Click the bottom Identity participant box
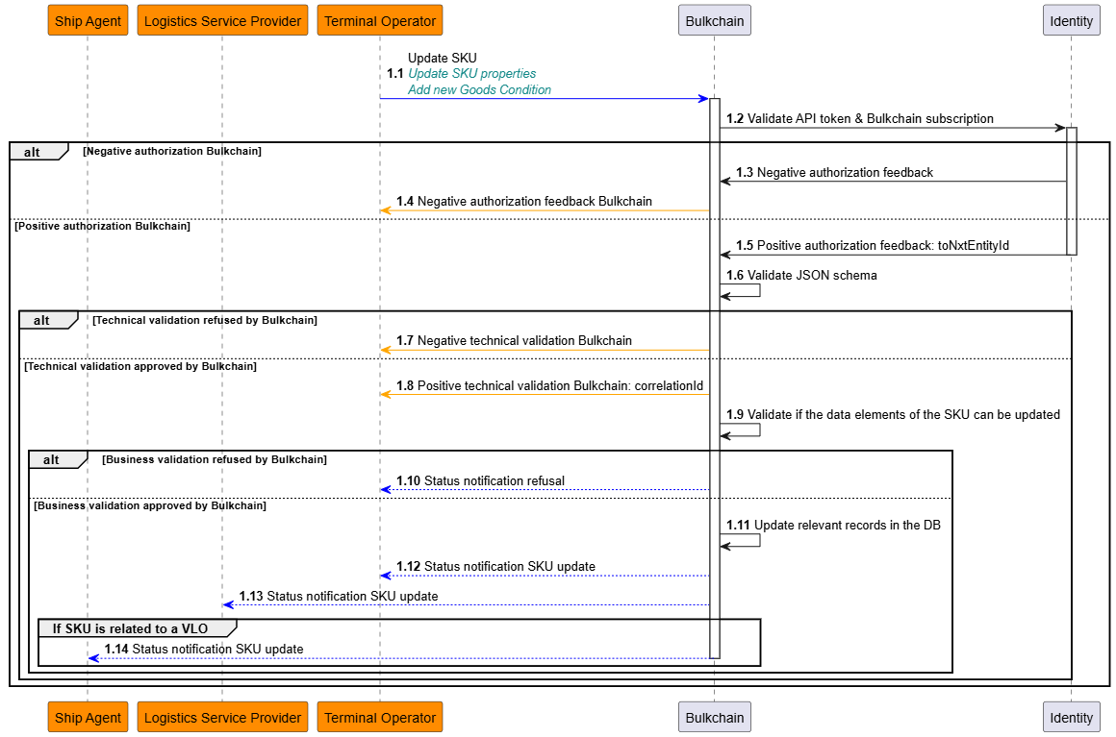The width and height of the screenshot is (1116, 737). 1071,717
